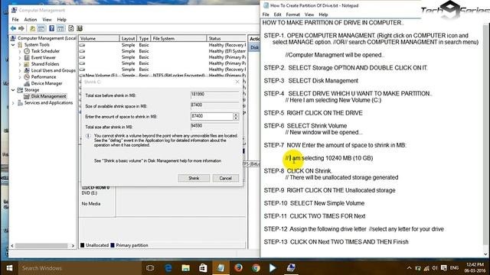Show hidden system tray icons
This screenshot has width=490, height=275.
[x=409, y=268]
